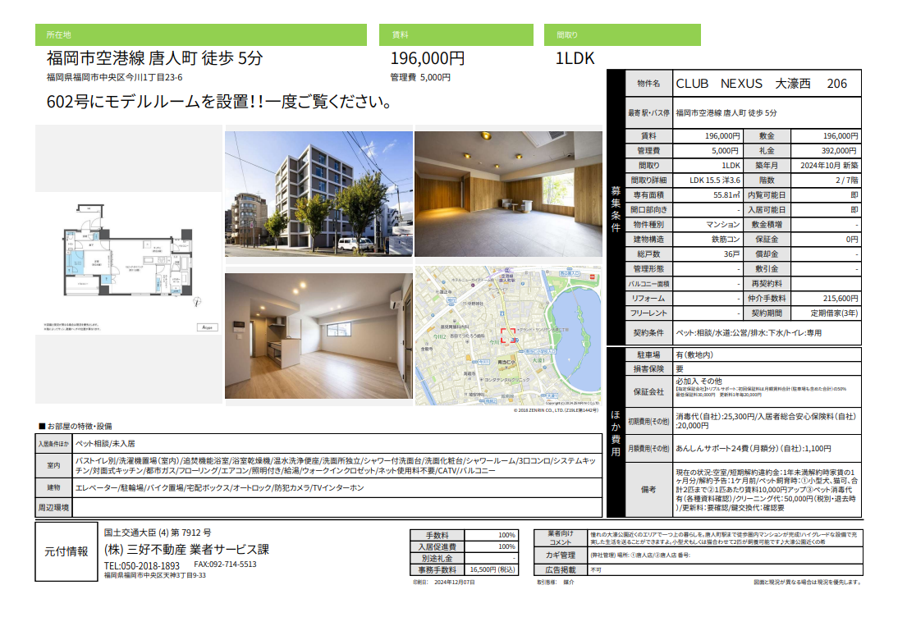
Task: Select the 196,000円 rent headline
Action: tap(428, 58)
